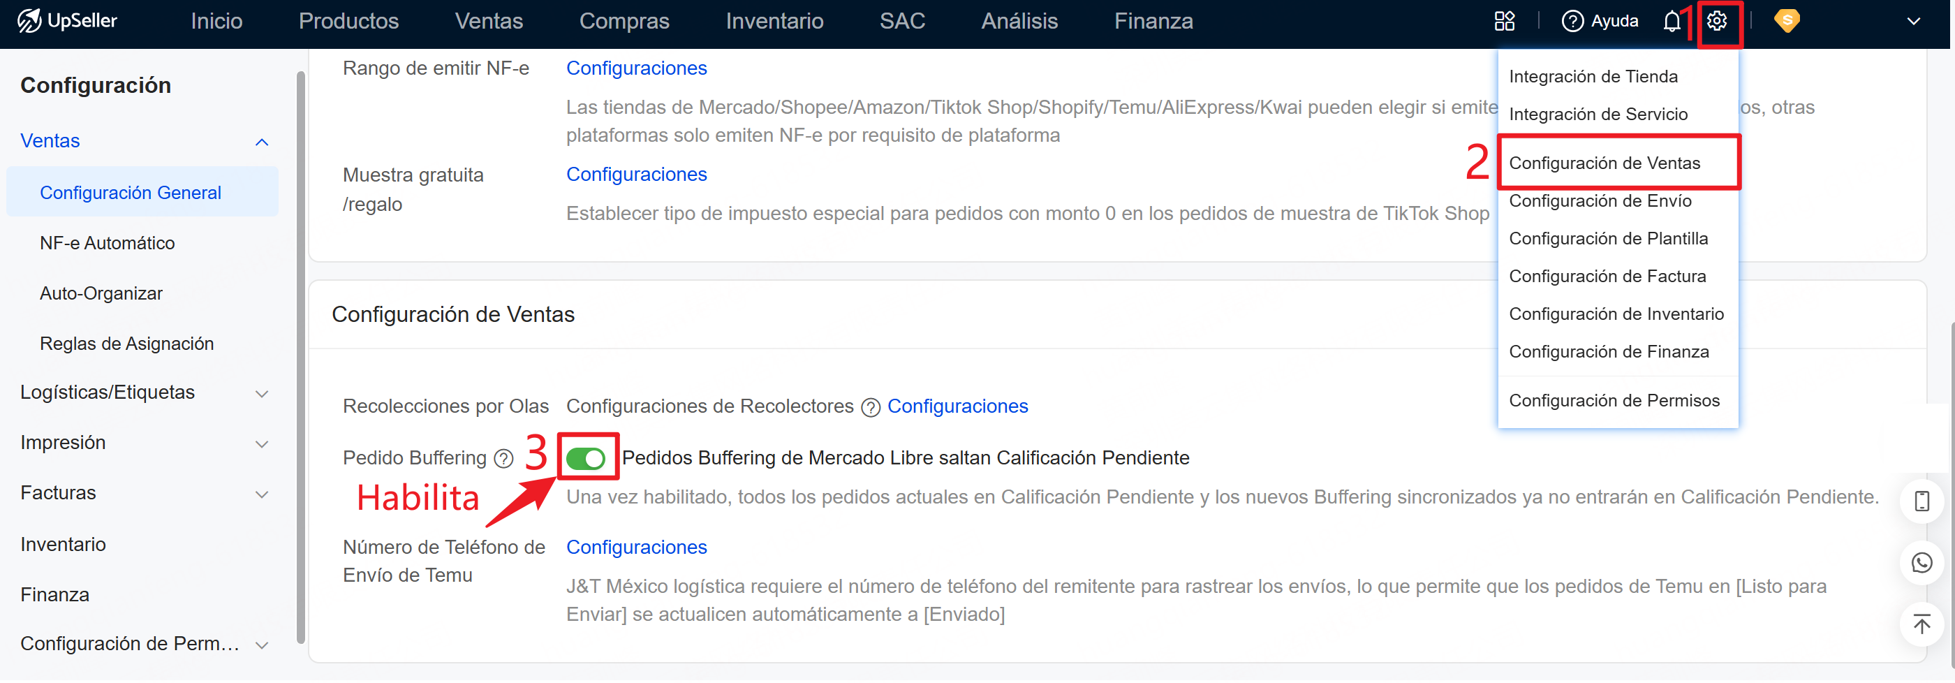Image resolution: width=1955 pixels, height=683 pixels.
Task: Select Configuración de Envío from menu
Action: (1600, 201)
